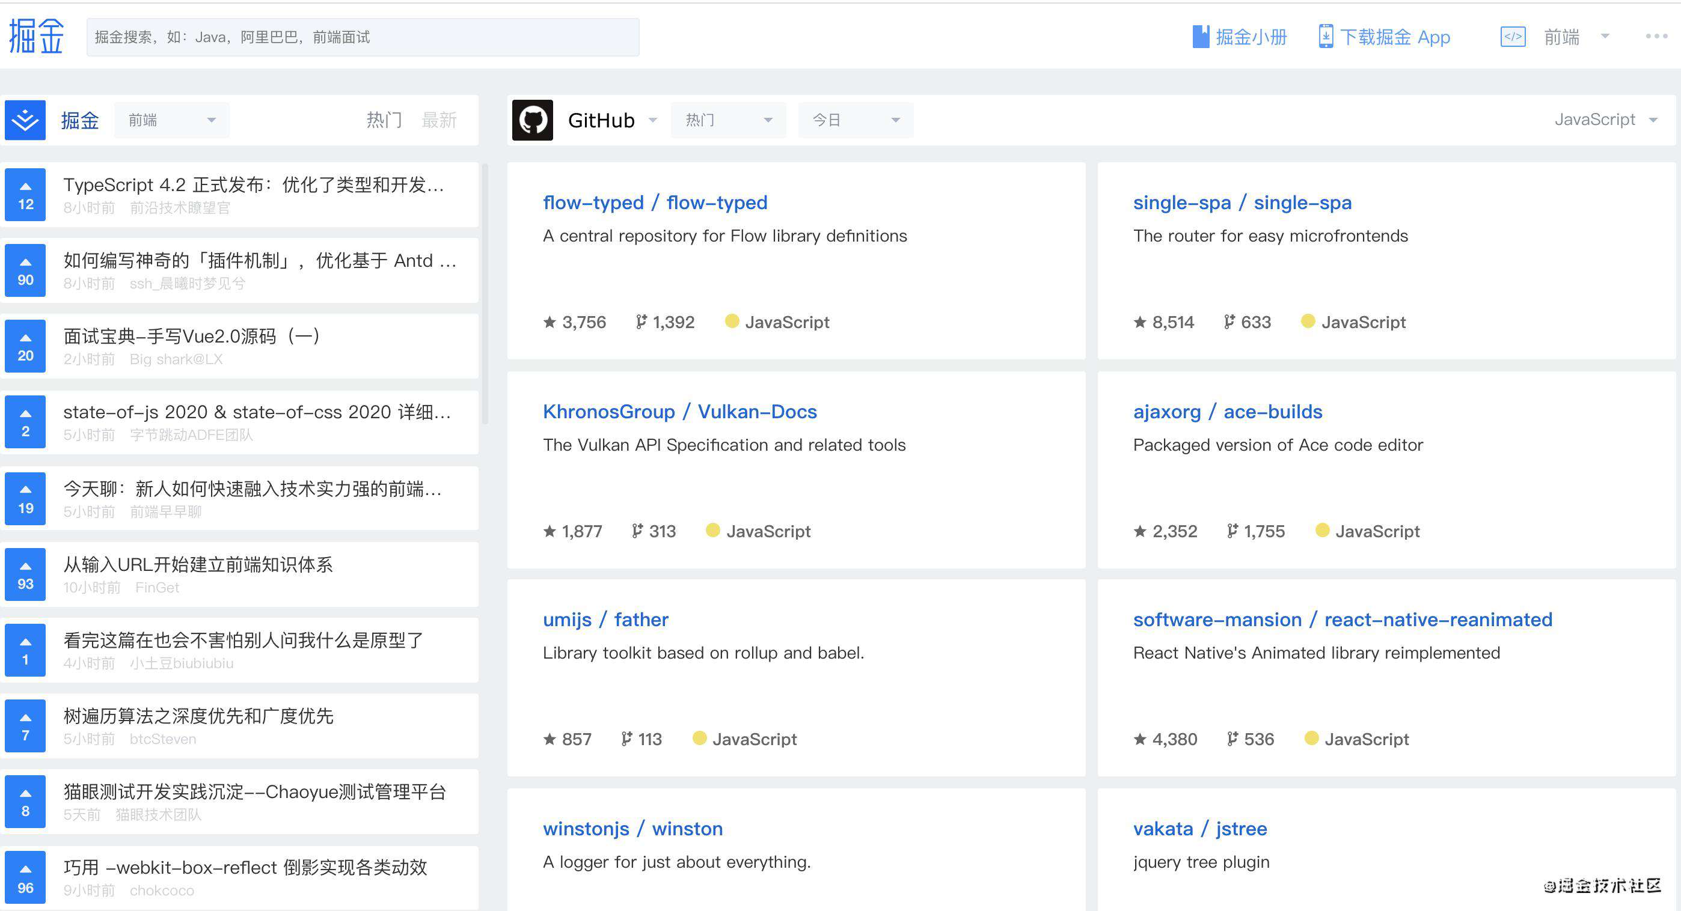Click JavaScript color dot on flow-typed card
Screen dimensions: 1681x911
(x=732, y=321)
